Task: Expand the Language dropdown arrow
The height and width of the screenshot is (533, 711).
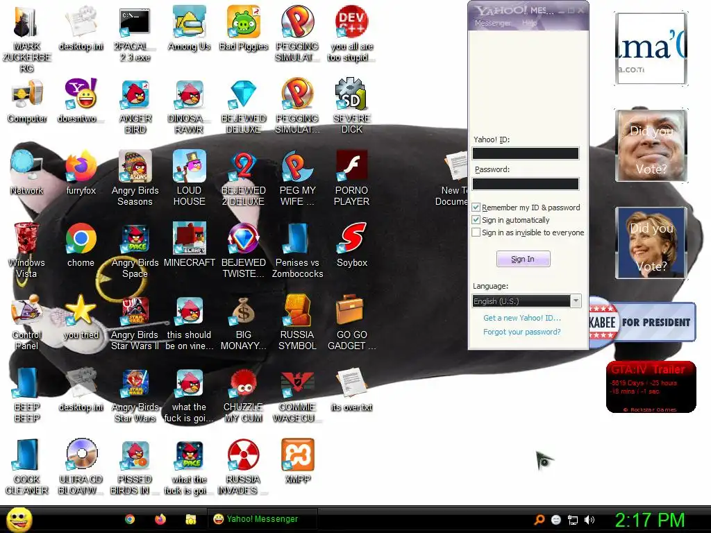Action: point(576,301)
